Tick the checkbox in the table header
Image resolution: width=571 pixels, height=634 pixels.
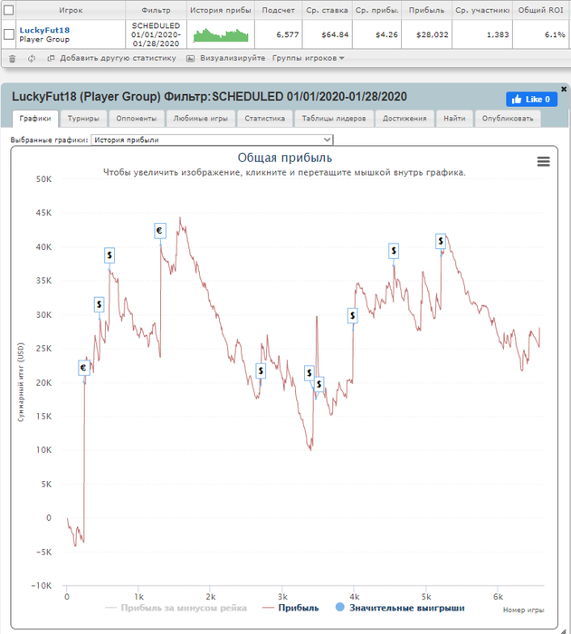[x=8, y=10]
